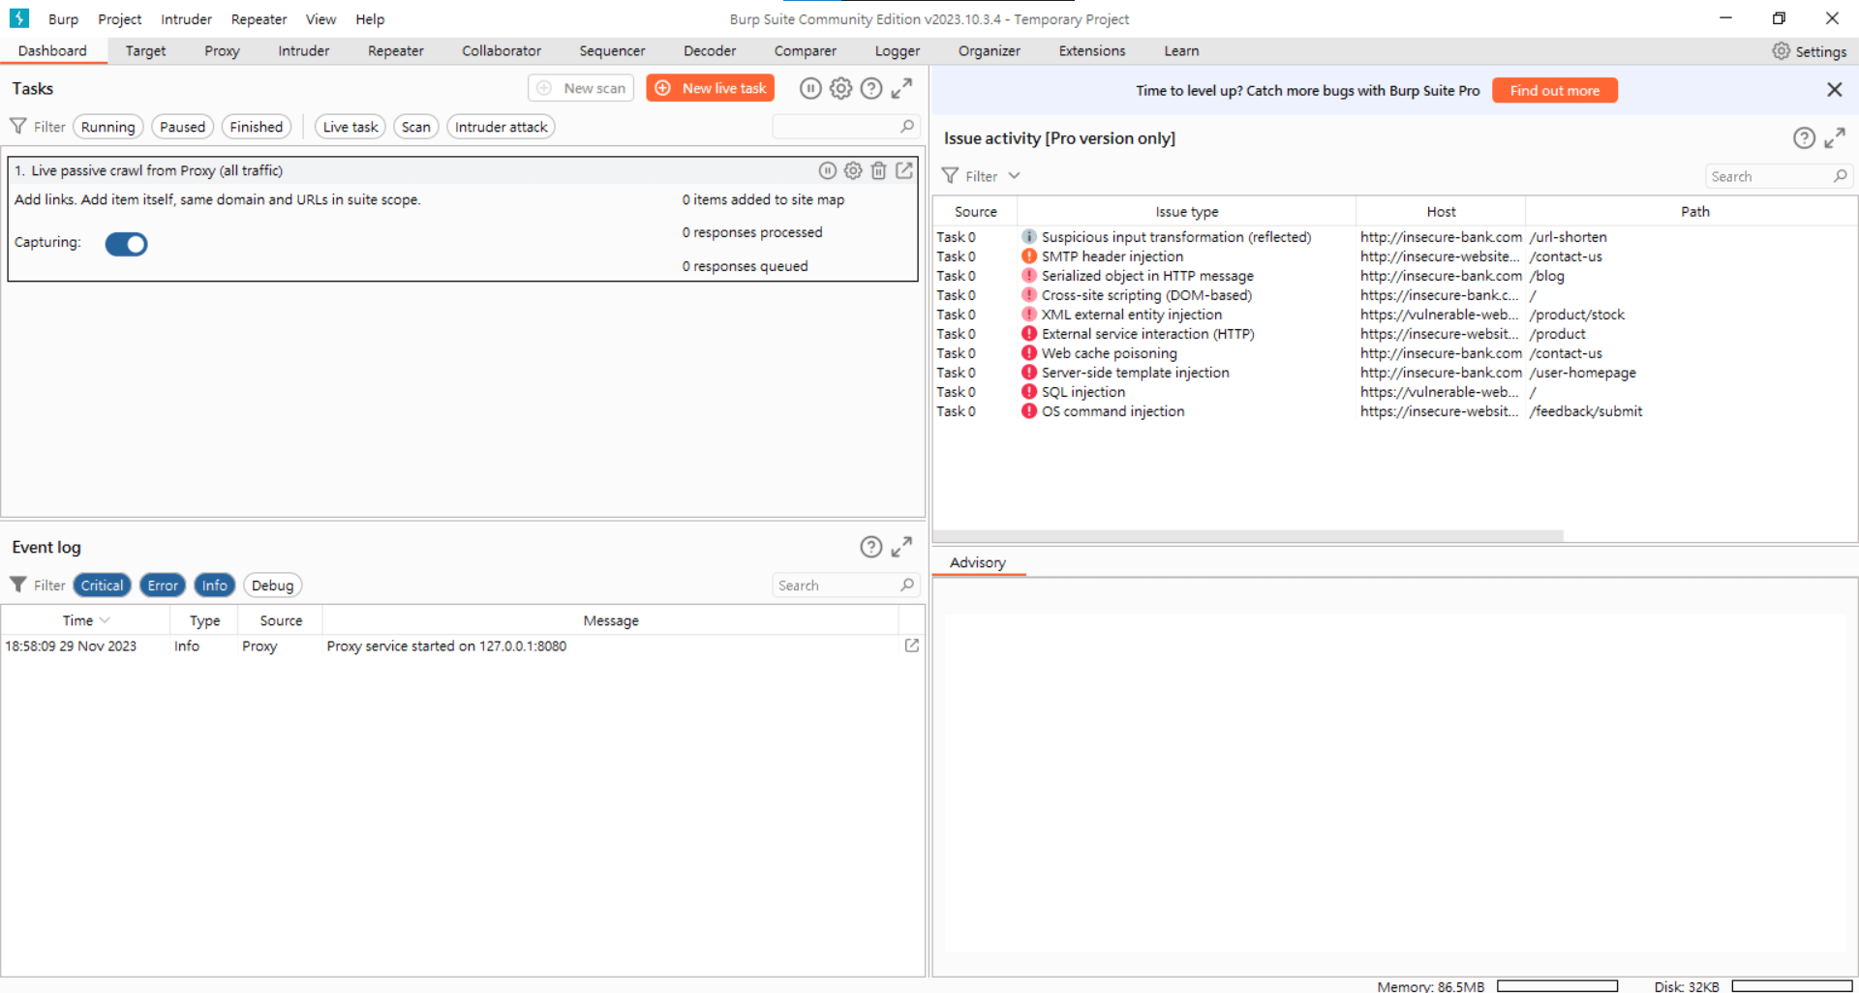
Task: Click the Event log search magnifier
Action: (x=907, y=585)
